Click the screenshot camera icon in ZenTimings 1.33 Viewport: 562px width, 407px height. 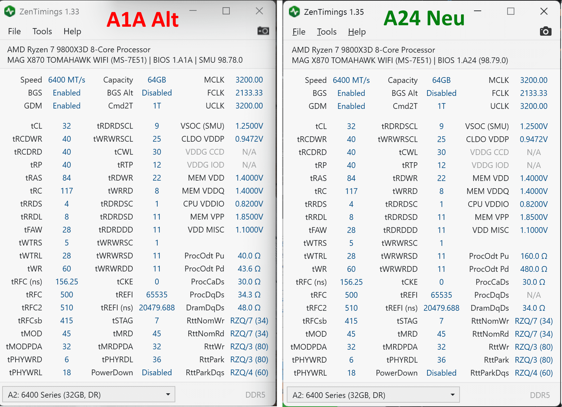click(263, 31)
